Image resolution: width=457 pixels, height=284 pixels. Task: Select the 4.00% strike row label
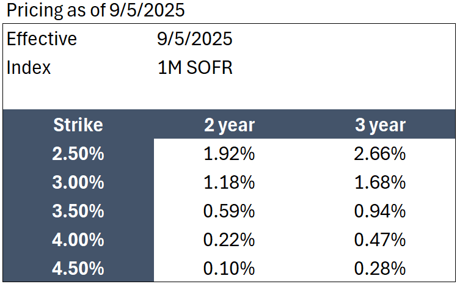[78, 240]
